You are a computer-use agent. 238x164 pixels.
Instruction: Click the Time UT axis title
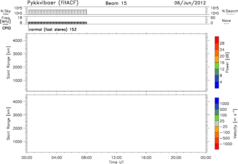[x=116, y=162]
